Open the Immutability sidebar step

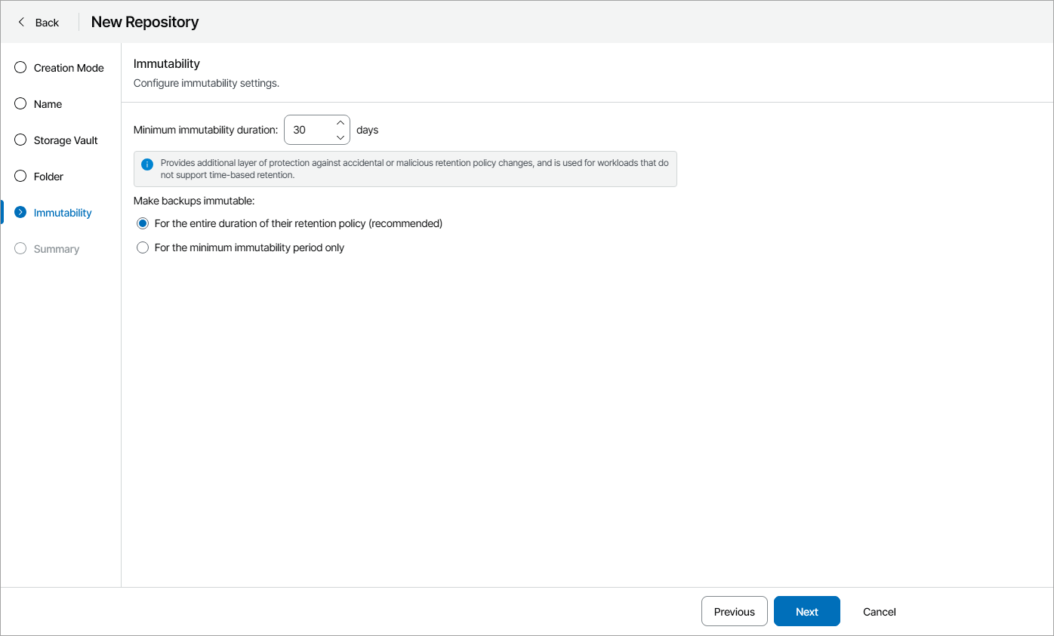(x=60, y=212)
